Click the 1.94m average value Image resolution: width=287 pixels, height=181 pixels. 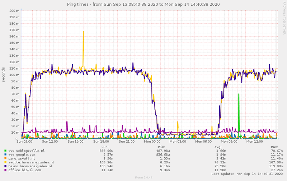pyautogui.click(x=221, y=155)
